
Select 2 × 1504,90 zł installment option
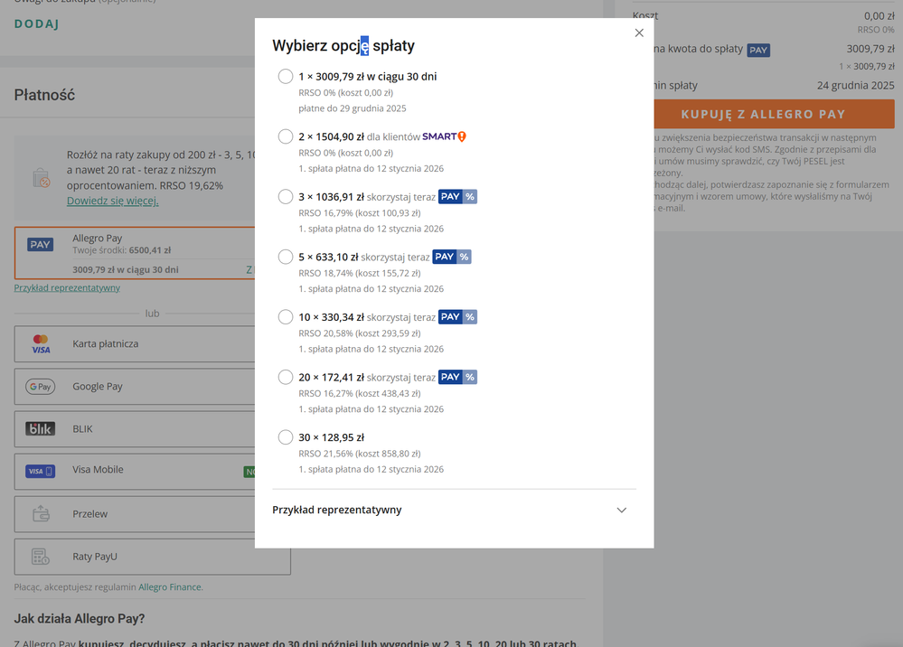(x=286, y=136)
